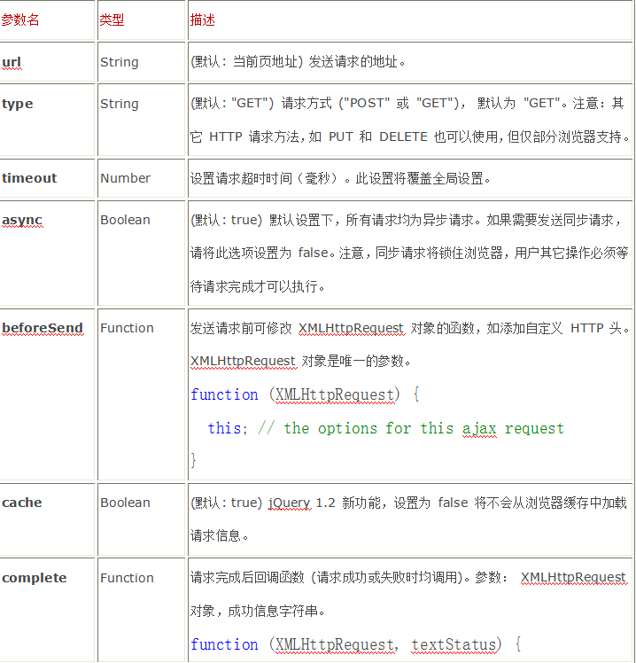
Task: Click the 参数名 column header
Action: (20, 19)
